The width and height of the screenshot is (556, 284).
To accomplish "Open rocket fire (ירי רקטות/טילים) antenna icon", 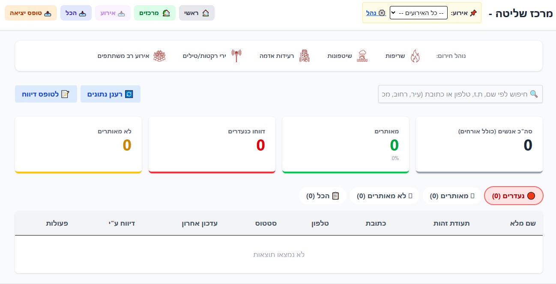I will pyautogui.click(x=236, y=56).
